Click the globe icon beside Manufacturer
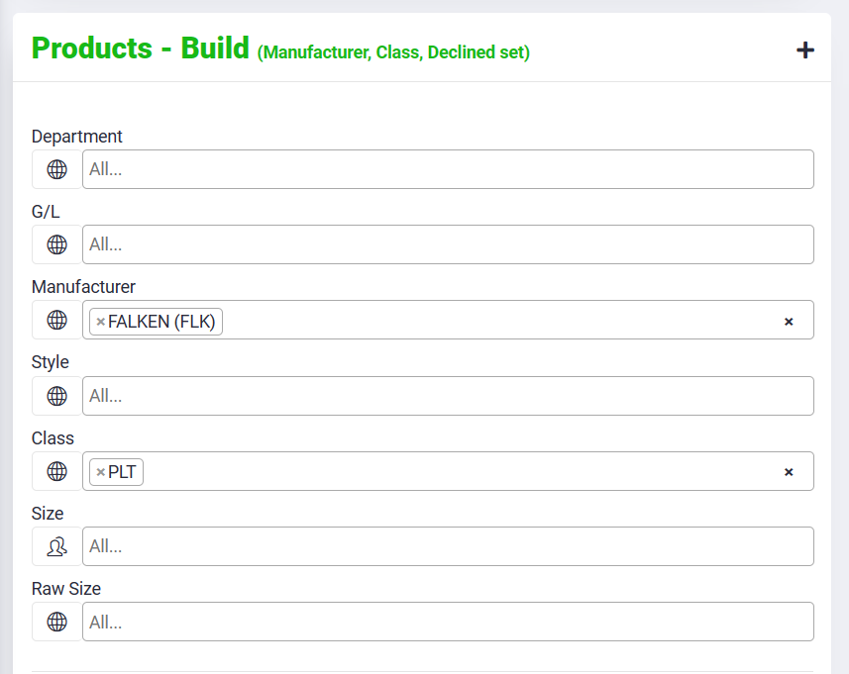849x674 pixels. coord(57,320)
